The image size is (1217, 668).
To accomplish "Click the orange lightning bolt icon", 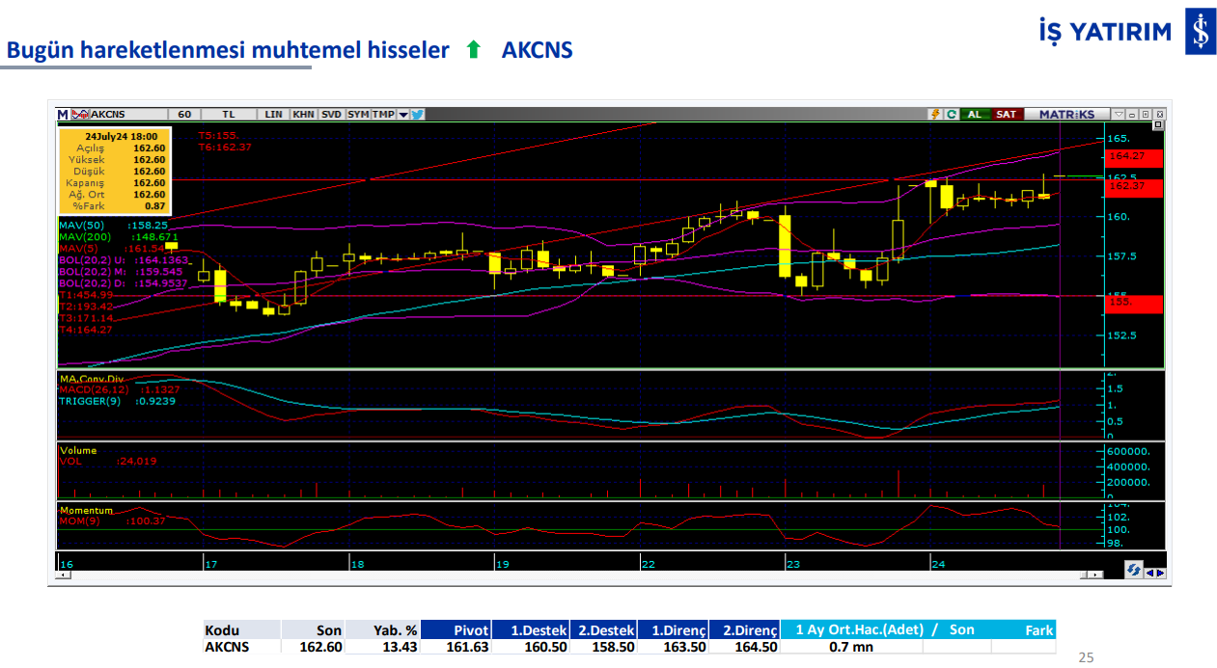I will (x=935, y=114).
